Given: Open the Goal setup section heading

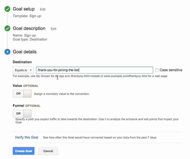Looking at the screenshot, I should (24, 9).
